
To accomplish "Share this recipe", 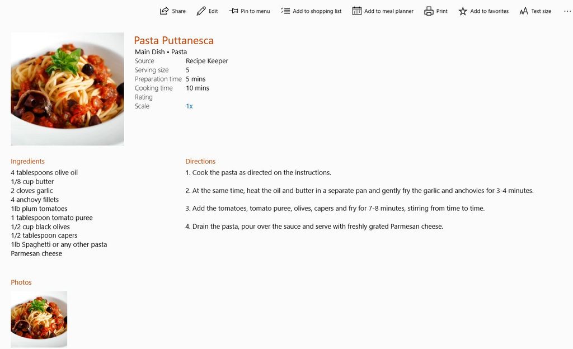I will [172, 11].
